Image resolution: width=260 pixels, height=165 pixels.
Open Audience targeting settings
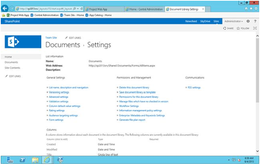(63, 116)
